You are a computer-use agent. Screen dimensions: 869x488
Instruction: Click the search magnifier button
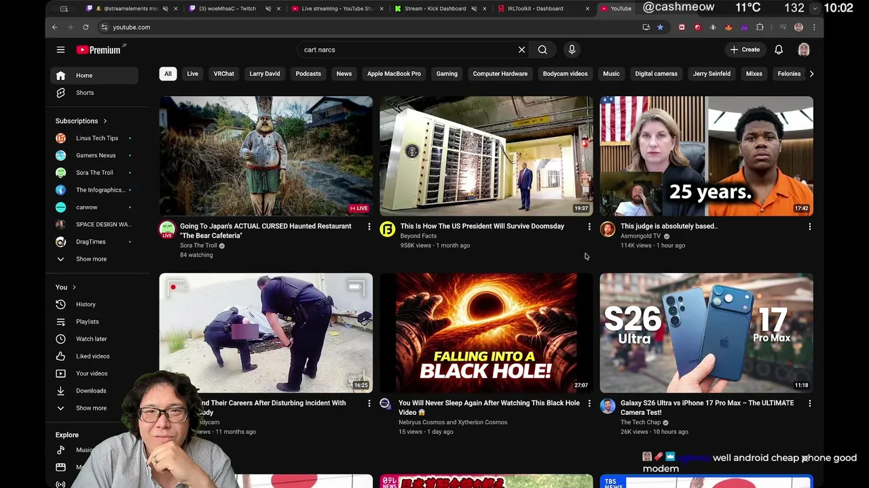[542, 49]
